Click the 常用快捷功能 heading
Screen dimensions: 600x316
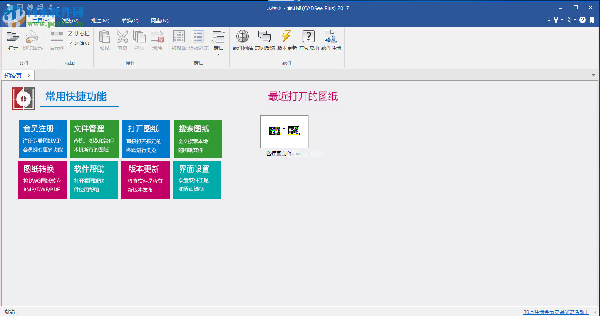tap(76, 97)
